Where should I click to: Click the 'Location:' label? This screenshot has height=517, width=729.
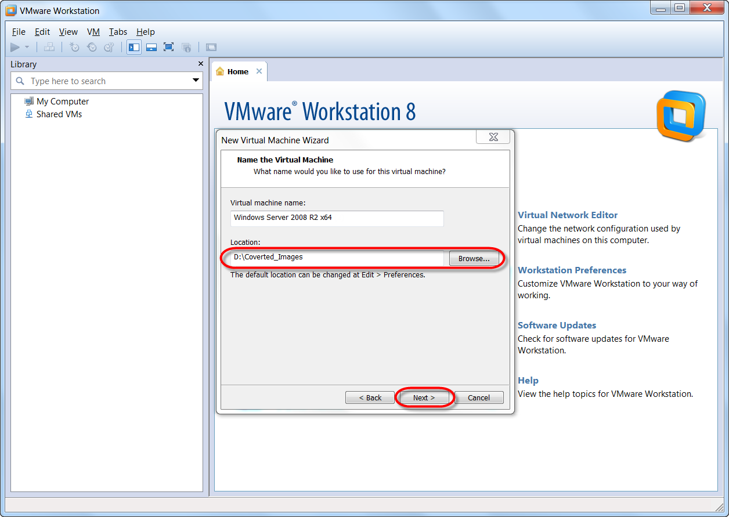[x=246, y=243]
